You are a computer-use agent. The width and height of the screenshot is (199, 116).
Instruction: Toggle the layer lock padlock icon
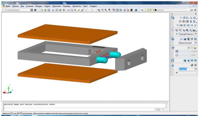click(x=153, y=10)
